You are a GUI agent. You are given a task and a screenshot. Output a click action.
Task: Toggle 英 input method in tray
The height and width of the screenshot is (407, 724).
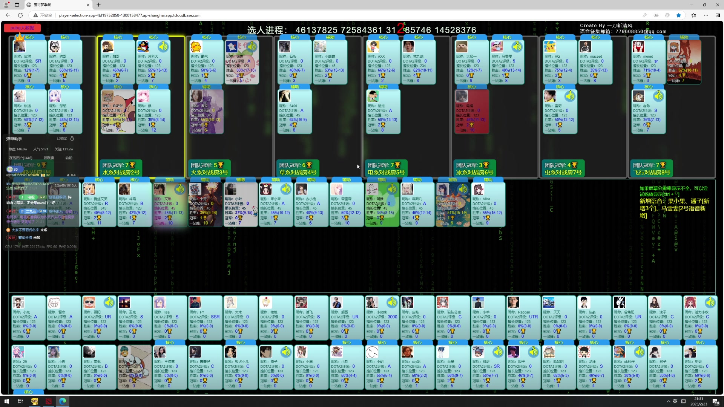click(x=675, y=401)
